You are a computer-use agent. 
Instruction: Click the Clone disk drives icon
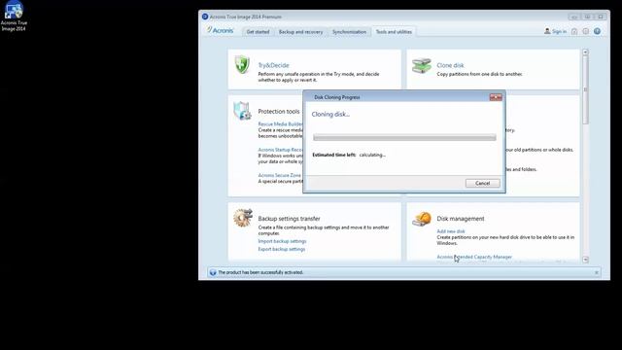coord(421,65)
